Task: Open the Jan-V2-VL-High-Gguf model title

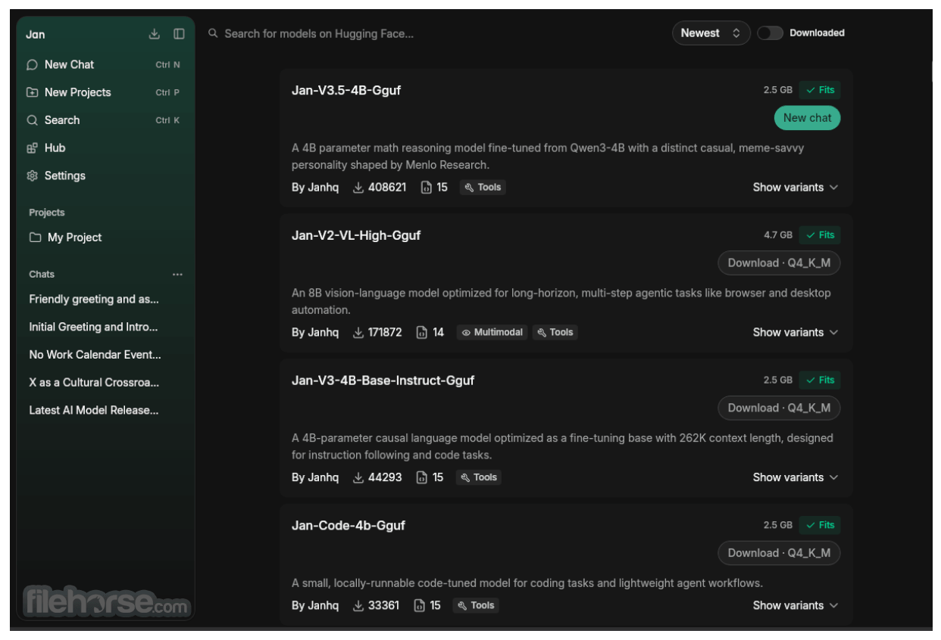Action: point(356,236)
